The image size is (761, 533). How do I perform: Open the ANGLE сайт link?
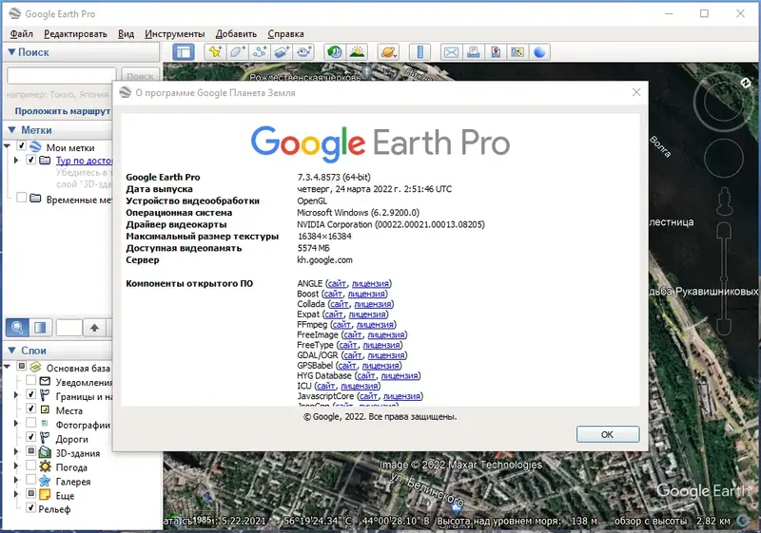click(337, 283)
